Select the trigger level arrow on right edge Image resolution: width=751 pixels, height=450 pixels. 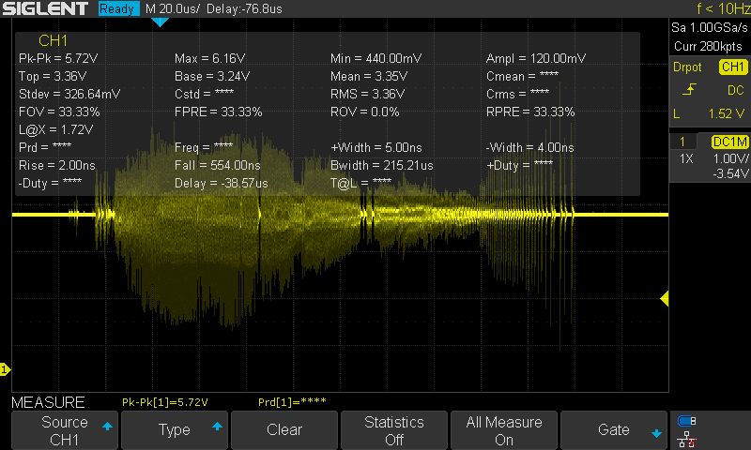pyautogui.click(x=665, y=299)
